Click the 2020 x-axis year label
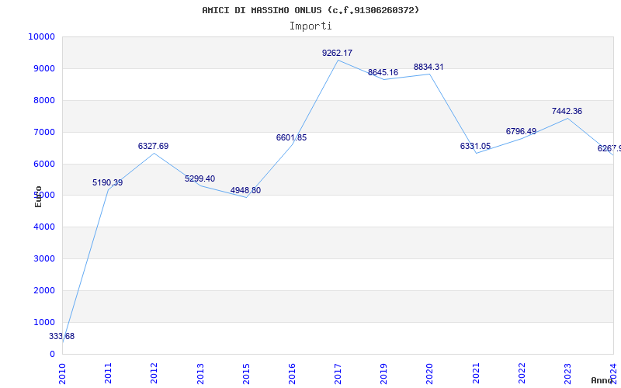This screenshot has height=388, width=621. click(x=430, y=373)
